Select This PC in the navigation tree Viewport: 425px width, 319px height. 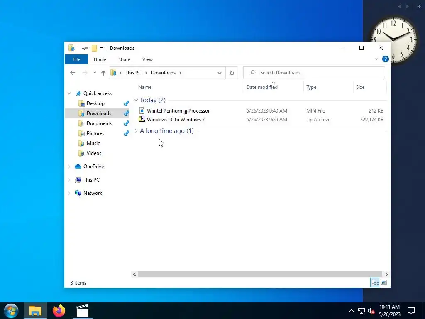(x=91, y=179)
